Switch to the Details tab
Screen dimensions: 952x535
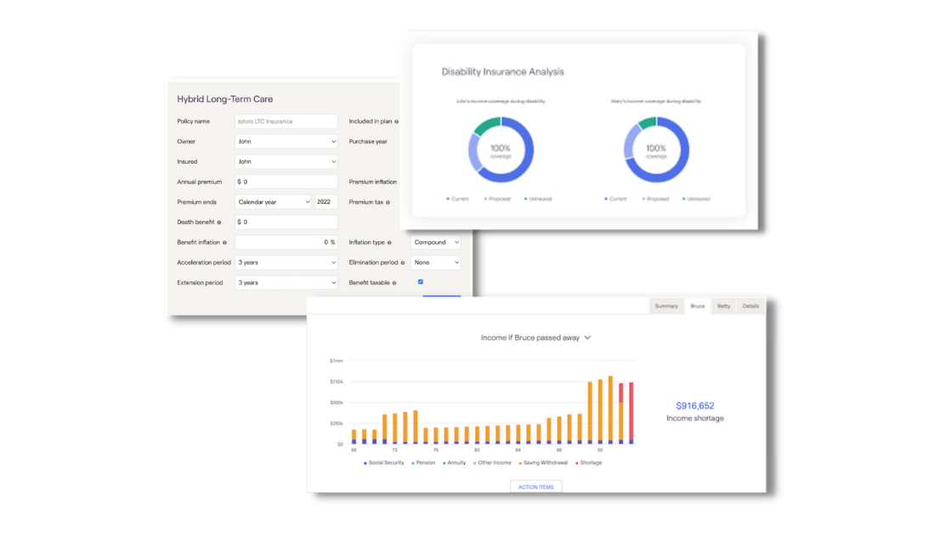(751, 307)
